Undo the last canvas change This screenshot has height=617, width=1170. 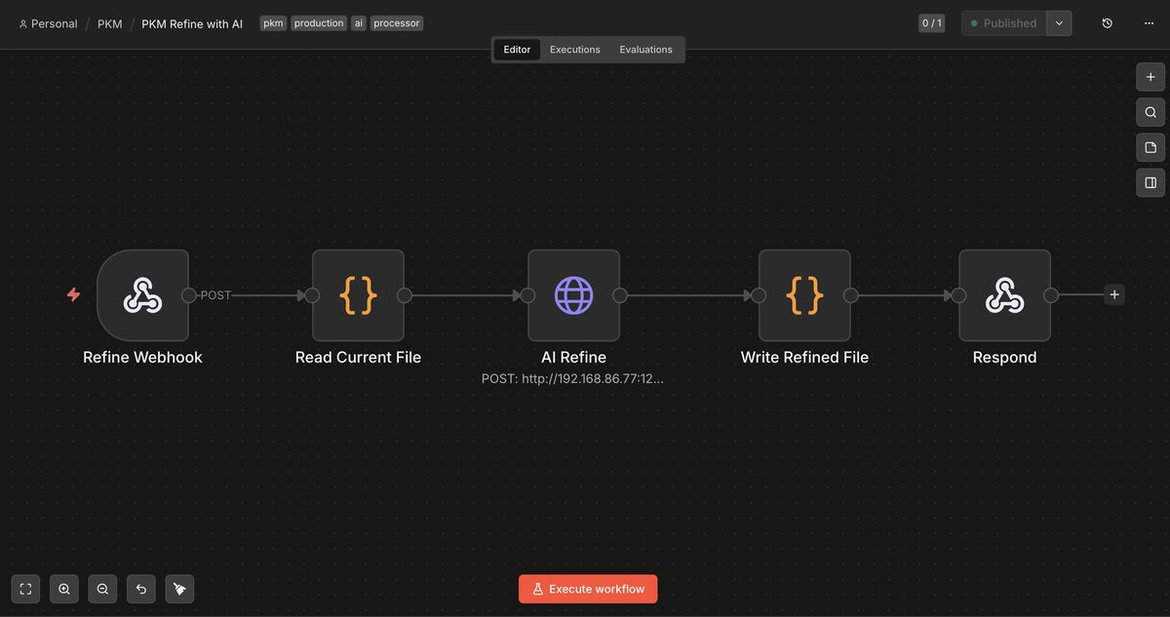point(141,589)
